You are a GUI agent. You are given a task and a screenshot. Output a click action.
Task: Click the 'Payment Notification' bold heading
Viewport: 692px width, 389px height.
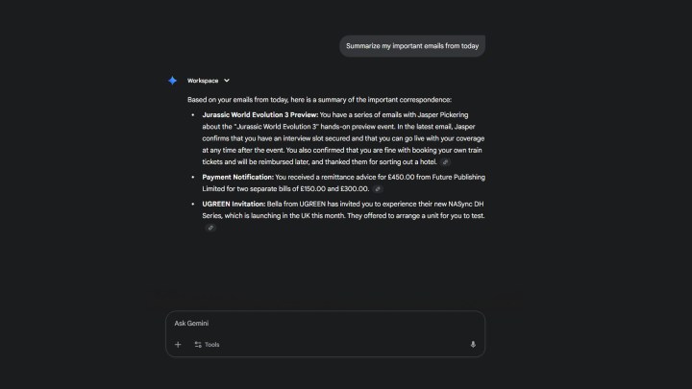[238, 177]
